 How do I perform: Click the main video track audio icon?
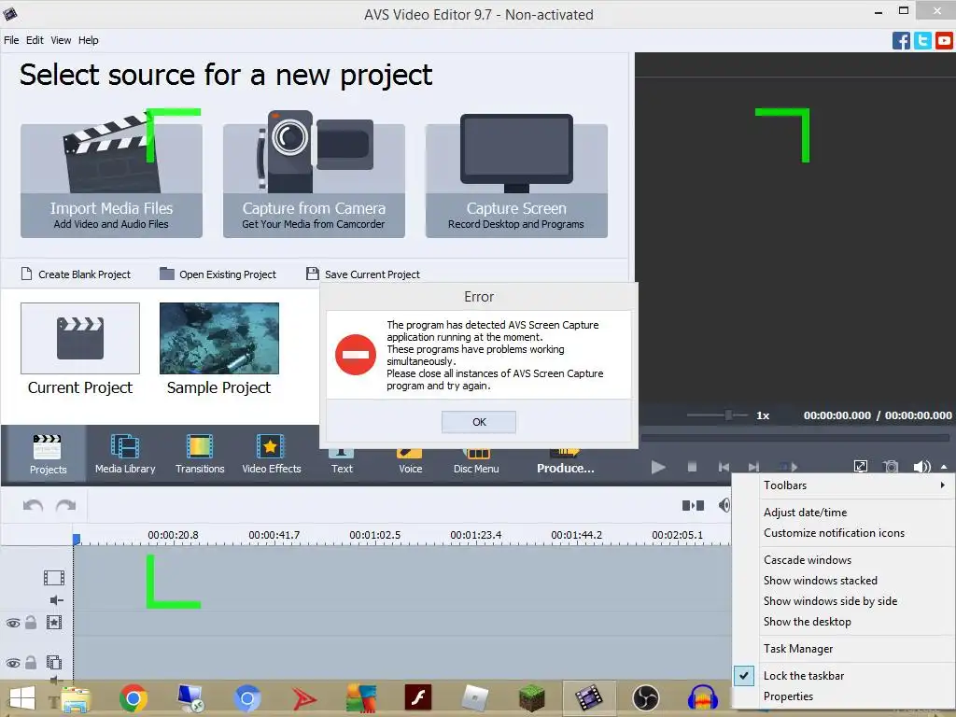(56, 600)
